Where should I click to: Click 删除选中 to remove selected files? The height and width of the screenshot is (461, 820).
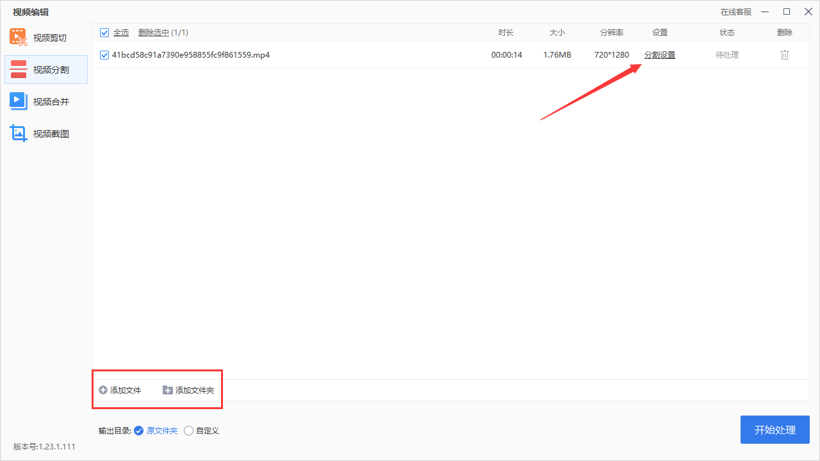[154, 33]
